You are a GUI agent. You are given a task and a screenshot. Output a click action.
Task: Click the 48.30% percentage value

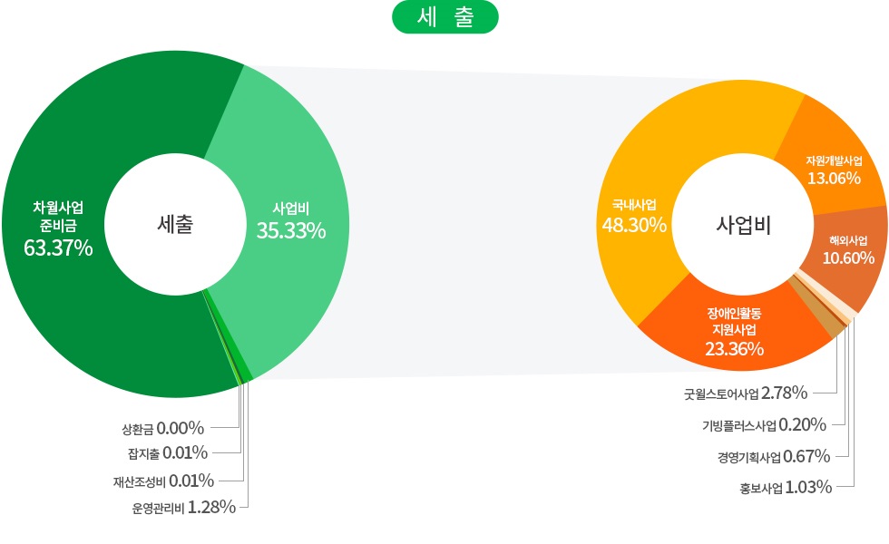click(x=634, y=224)
